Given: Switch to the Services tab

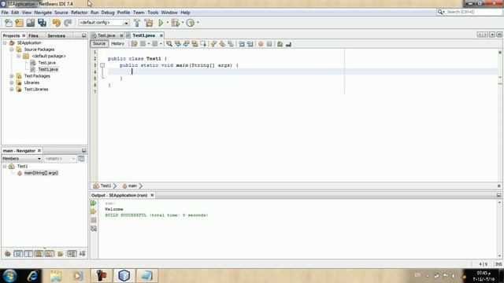Looking at the screenshot, I should 56,35.
